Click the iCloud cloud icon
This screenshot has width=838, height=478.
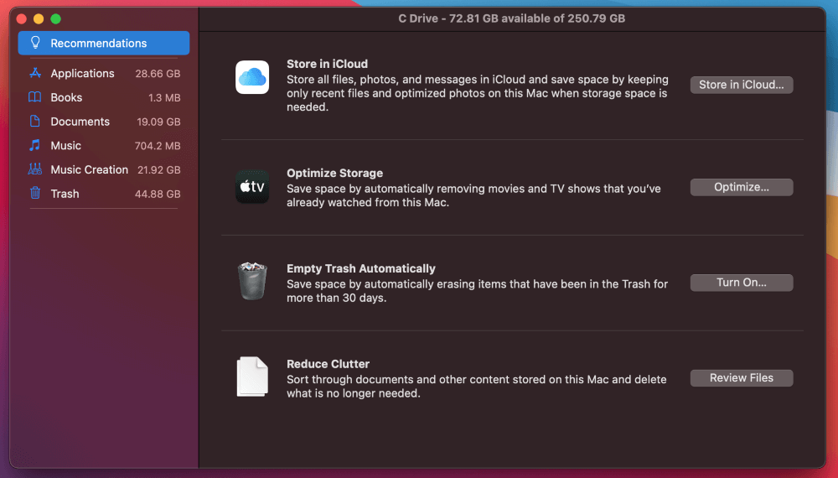[x=252, y=77]
